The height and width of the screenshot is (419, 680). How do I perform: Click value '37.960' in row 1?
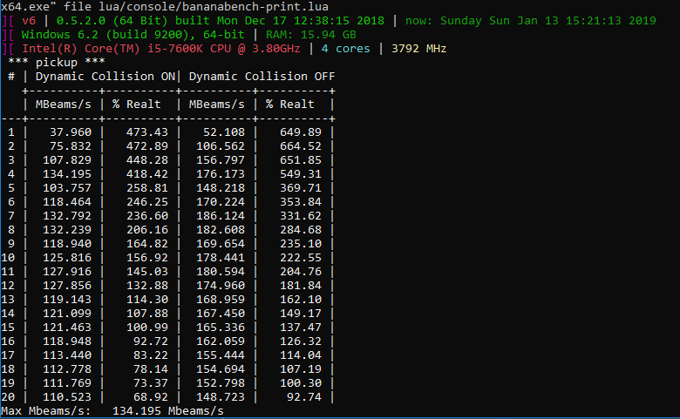click(x=71, y=132)
